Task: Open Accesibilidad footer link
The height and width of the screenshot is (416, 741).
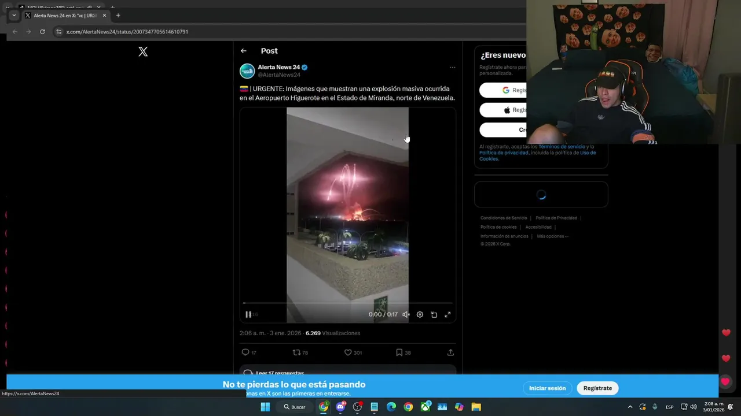Action: pos(538,227)
